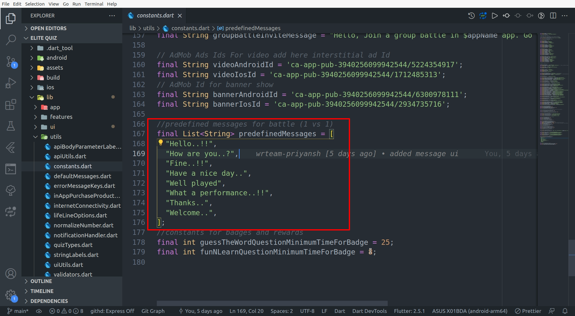Expand the android folder
Viewport: 575px width, 316px height.
pyautogui.click(x=56, y=58)
